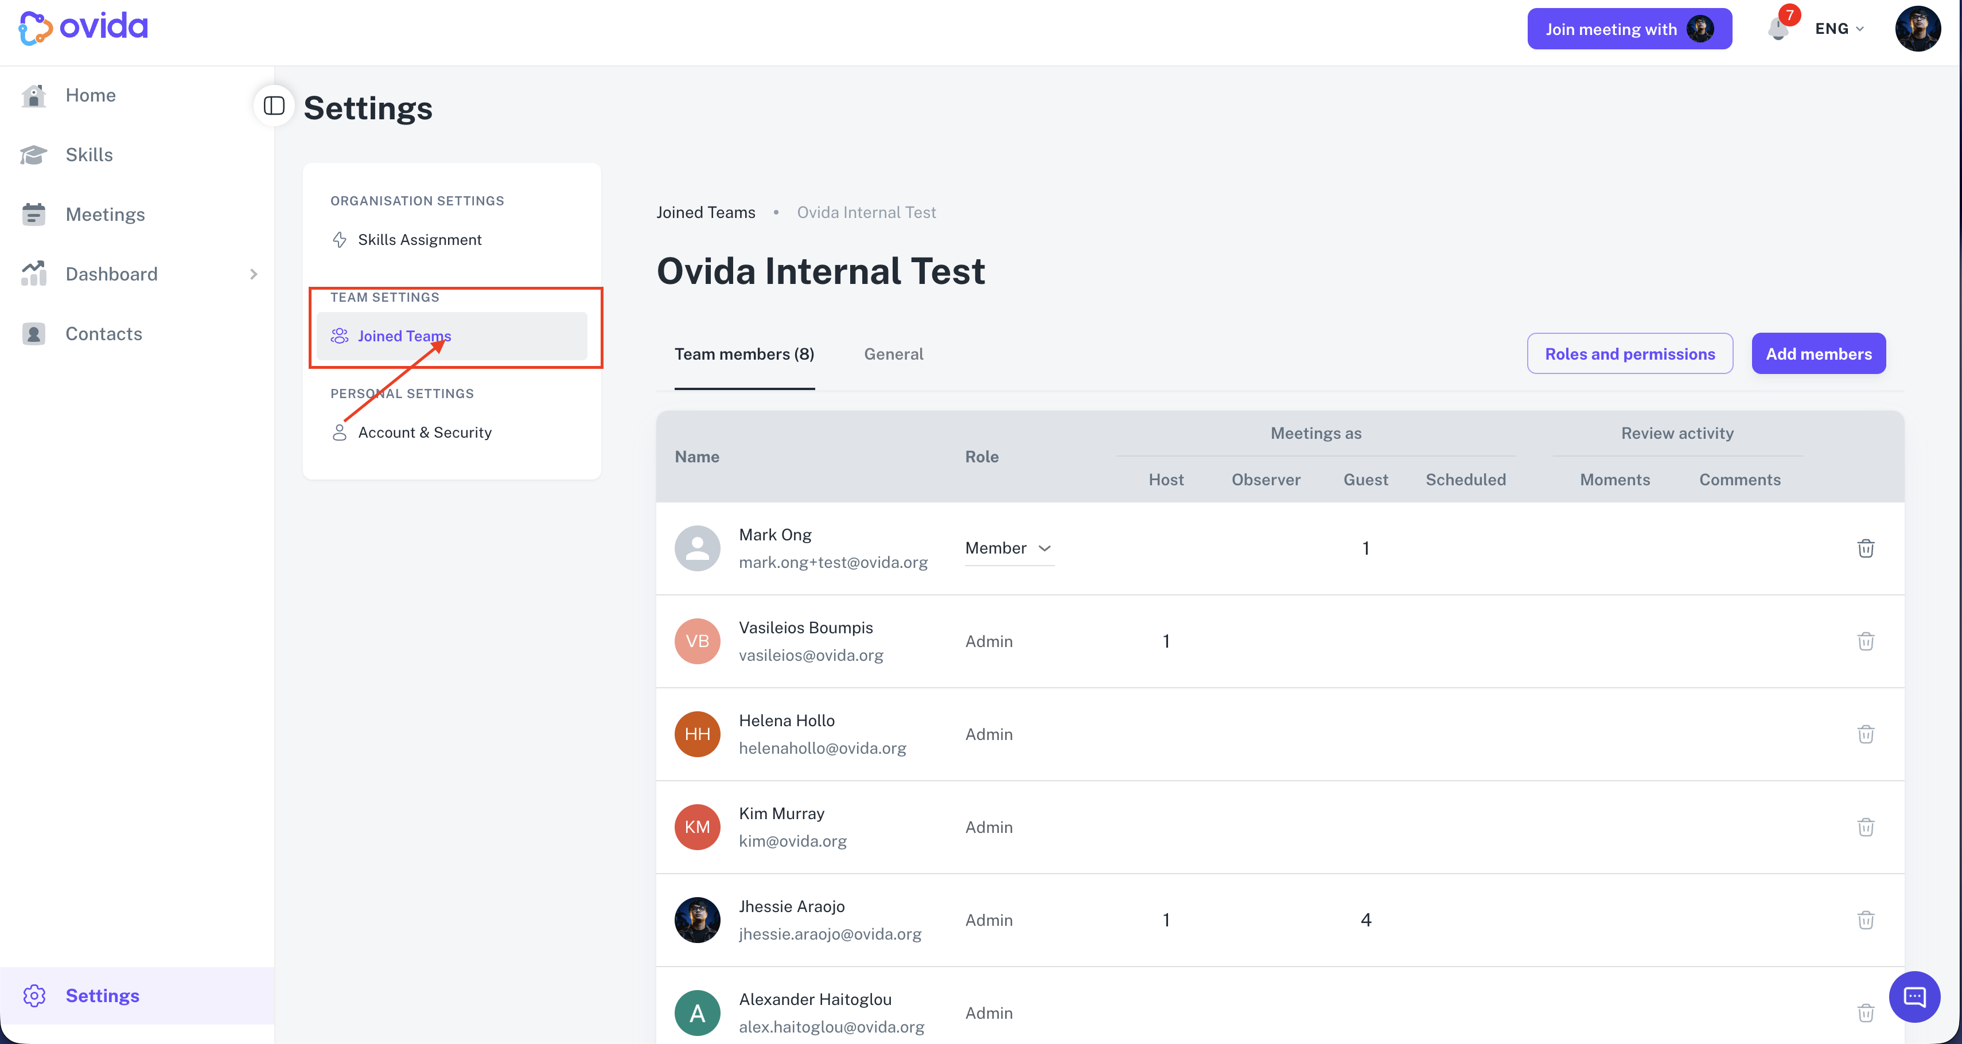Open Roles and permissions

click(x=1630, y=353)
